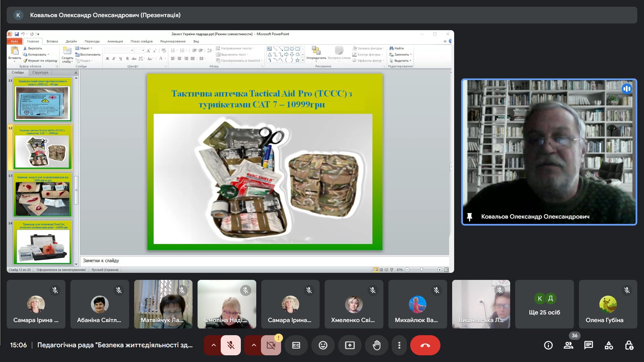
Task: Expand audio settings arrow next to microphone
Action: pyautogui.click(x=213, y=345)
